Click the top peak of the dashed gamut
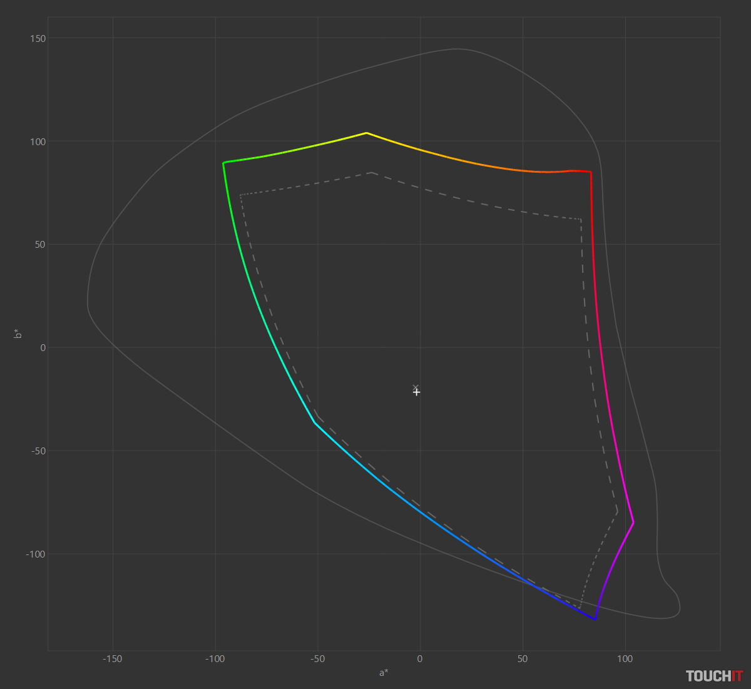 coord(372,172)
